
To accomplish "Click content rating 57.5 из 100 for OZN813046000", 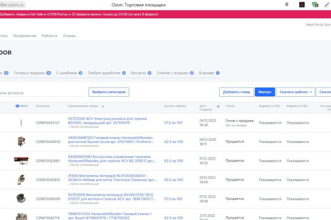I will [173, 199].
